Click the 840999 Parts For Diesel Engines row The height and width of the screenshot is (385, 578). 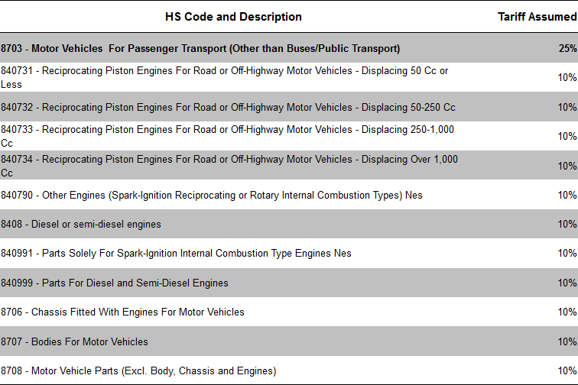[x=115, y=283]
